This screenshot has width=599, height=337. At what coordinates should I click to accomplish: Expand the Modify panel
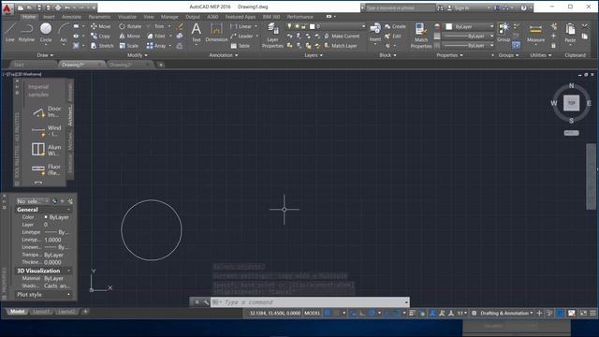coord(138,55)
